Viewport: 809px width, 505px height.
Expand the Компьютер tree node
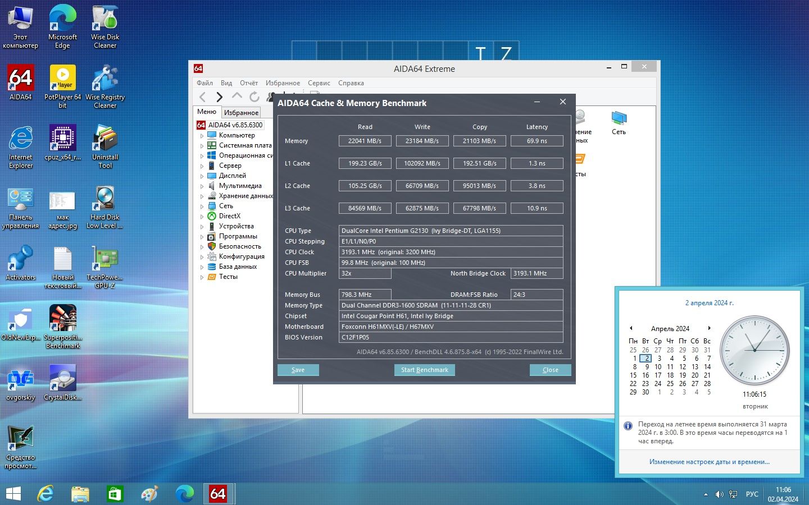click(202, 136)
